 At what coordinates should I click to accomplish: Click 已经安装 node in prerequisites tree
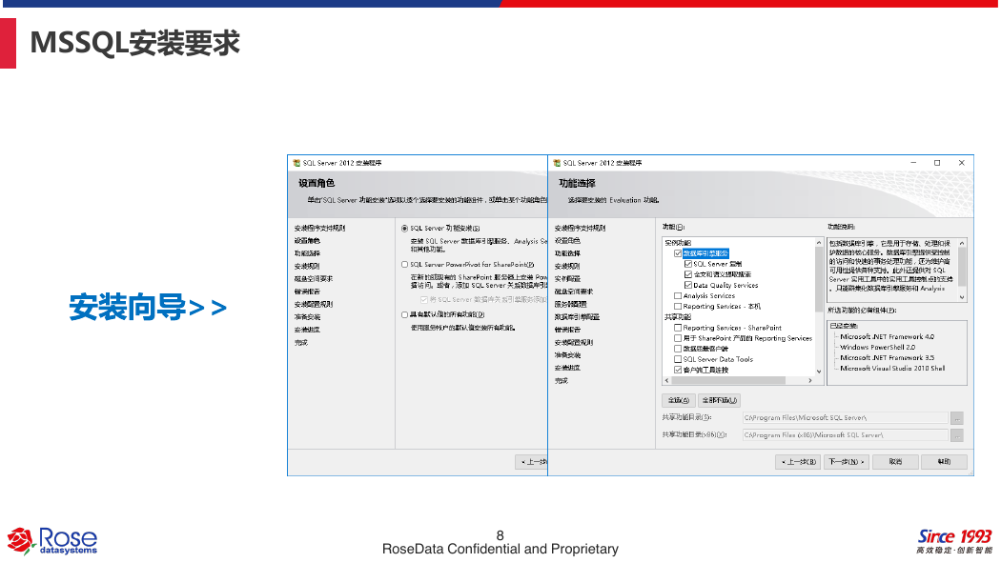point(844,326)
